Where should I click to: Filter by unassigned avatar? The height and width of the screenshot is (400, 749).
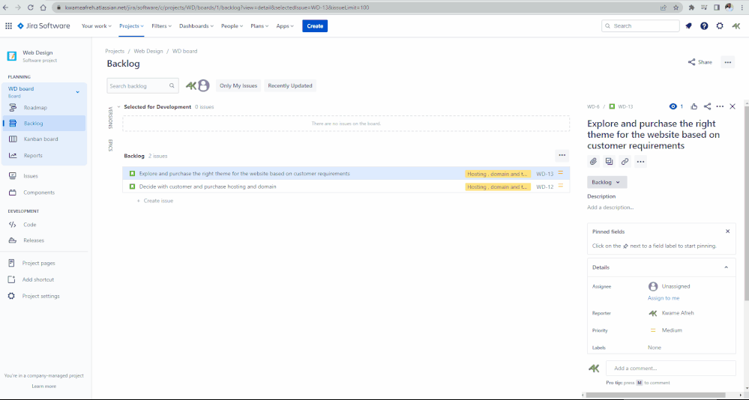click(204, 85)
